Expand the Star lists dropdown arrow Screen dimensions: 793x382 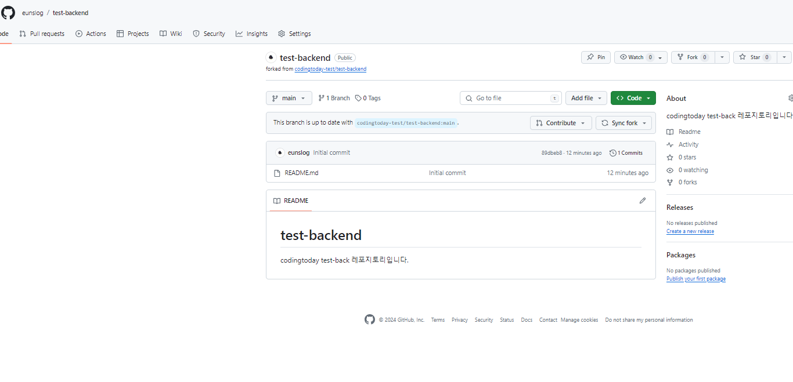click(x=784, y=57)
